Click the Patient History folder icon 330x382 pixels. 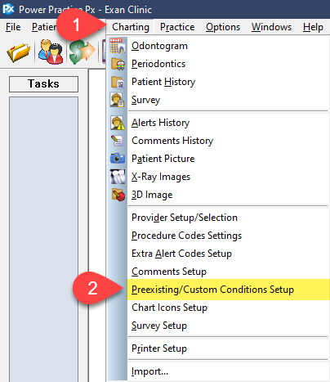[118, 82]
